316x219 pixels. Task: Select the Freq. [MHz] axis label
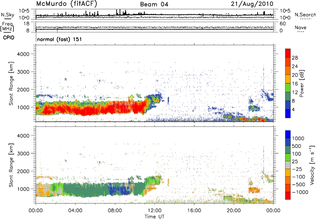(x=7, y=27)
